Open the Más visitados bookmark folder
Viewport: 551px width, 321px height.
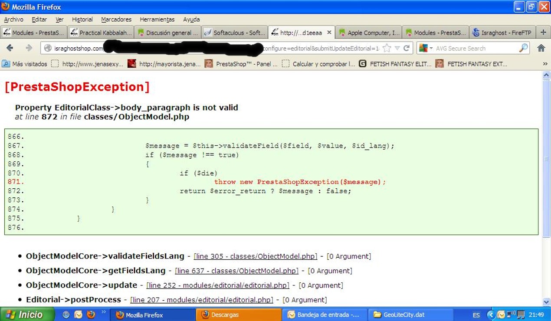(x=25, y=64)
